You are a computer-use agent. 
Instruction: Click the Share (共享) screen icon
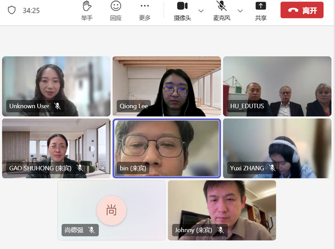pyautogui.click(x=261, y=7)
